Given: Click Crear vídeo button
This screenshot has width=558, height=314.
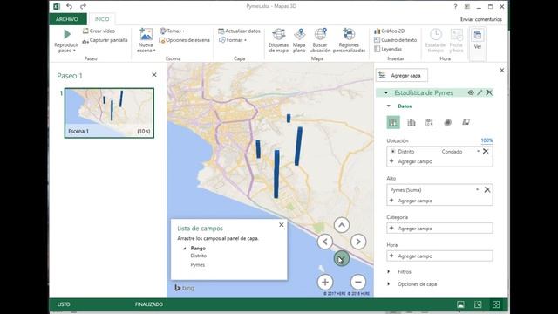Looking at the screenshot, I should click(x=99, y=31).
